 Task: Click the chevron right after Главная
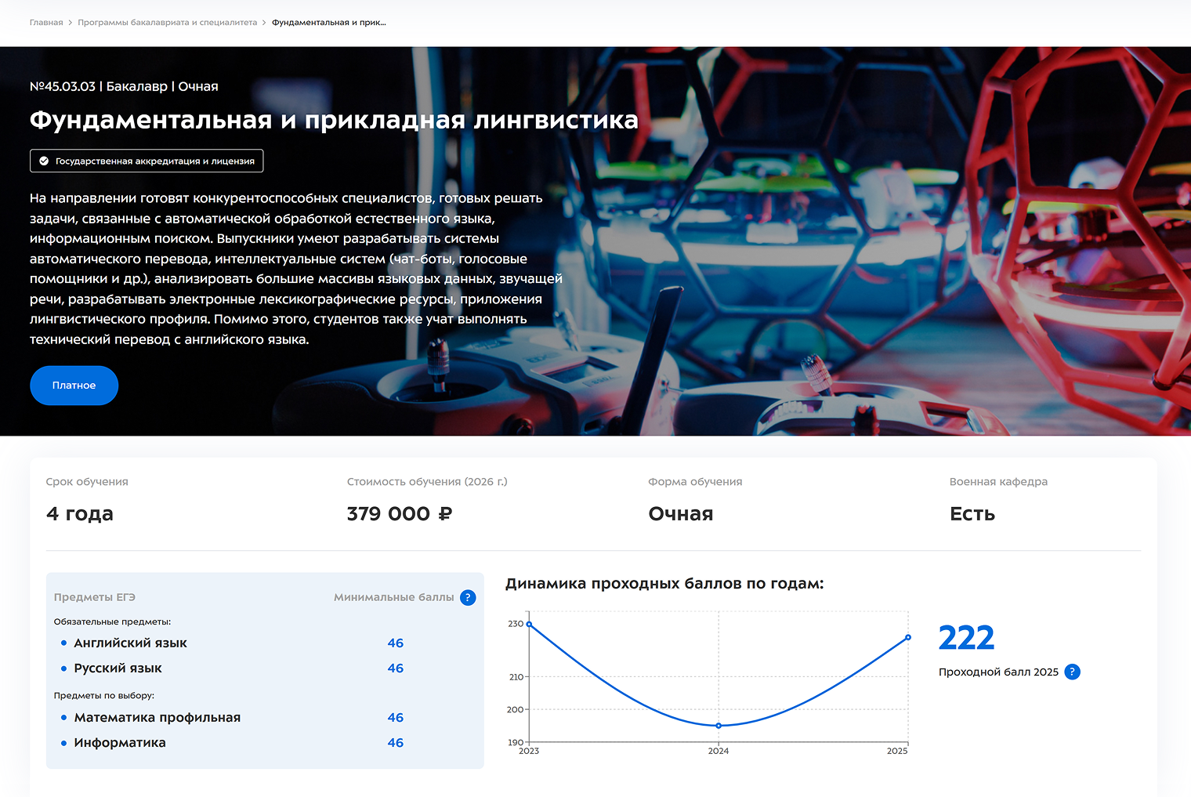pos(71,23)
